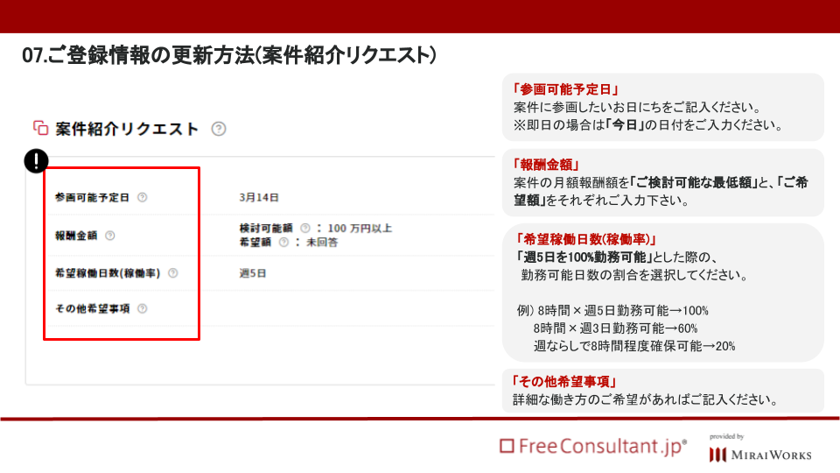The image size is (840, 473).
Task: Select the 3月14日 date value
Action: (x=259, y=197)
